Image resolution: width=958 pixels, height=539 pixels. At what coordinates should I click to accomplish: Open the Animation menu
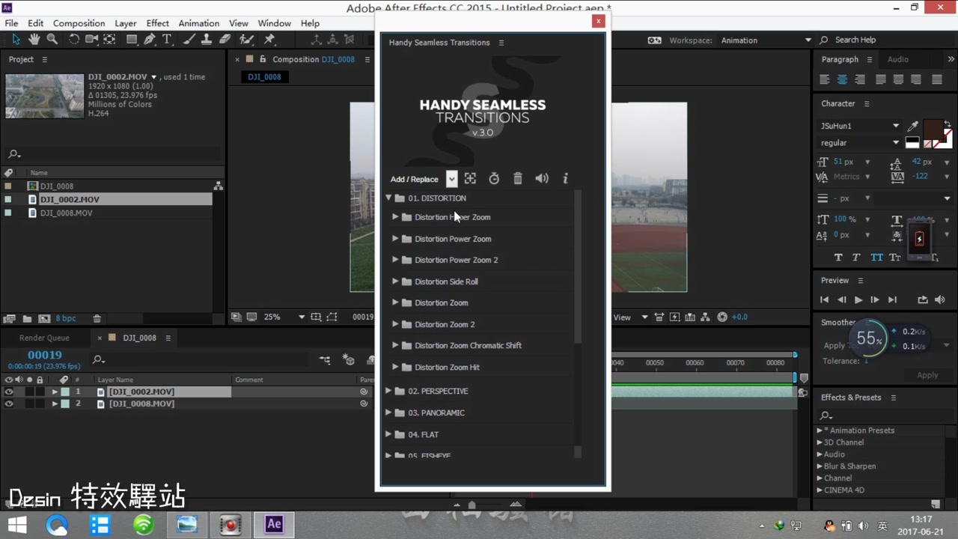coord(199,23)
